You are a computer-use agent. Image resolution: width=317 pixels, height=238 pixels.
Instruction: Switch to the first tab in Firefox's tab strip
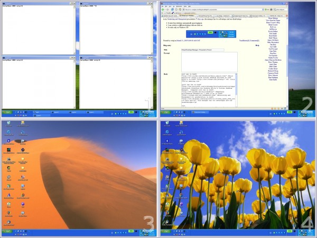point(170,15)
